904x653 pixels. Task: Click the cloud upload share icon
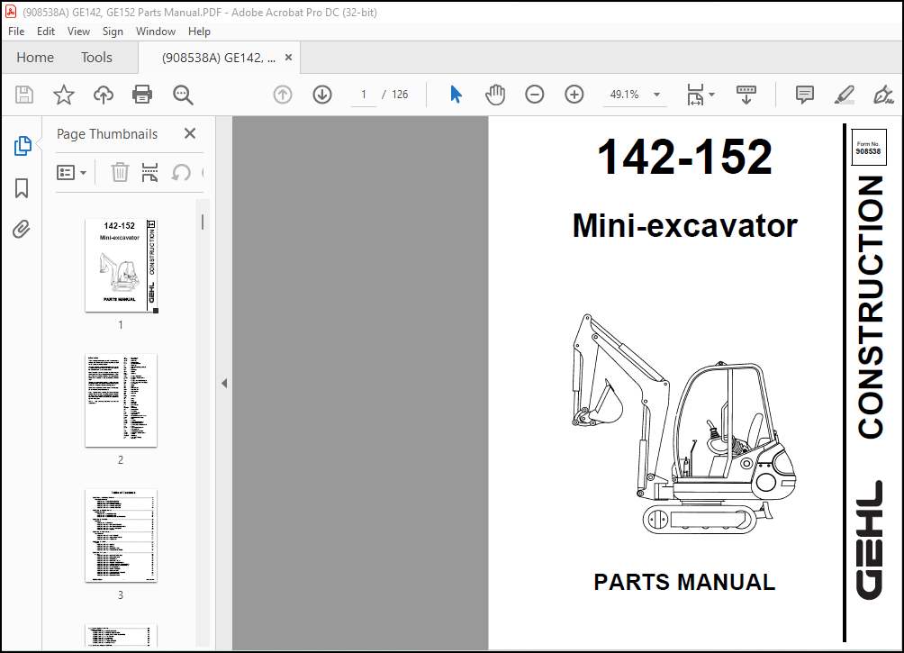point(104,95)
